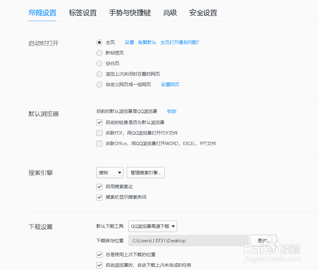Go to 手势与快捷键 tab

pyautogui.click(x=130, y=13)
